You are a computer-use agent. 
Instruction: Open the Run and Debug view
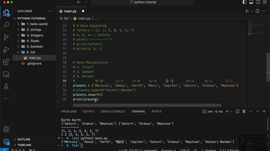[x=6, y=49]
